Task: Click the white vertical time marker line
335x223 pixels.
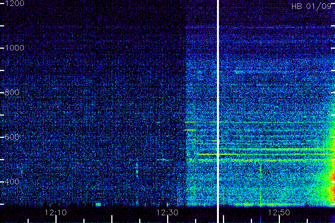Action: [x=218, y=111]
